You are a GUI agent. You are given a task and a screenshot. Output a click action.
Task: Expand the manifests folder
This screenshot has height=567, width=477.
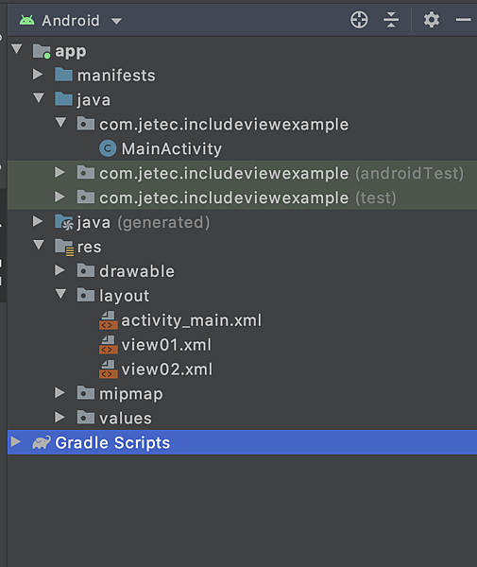tap(38, 75)
